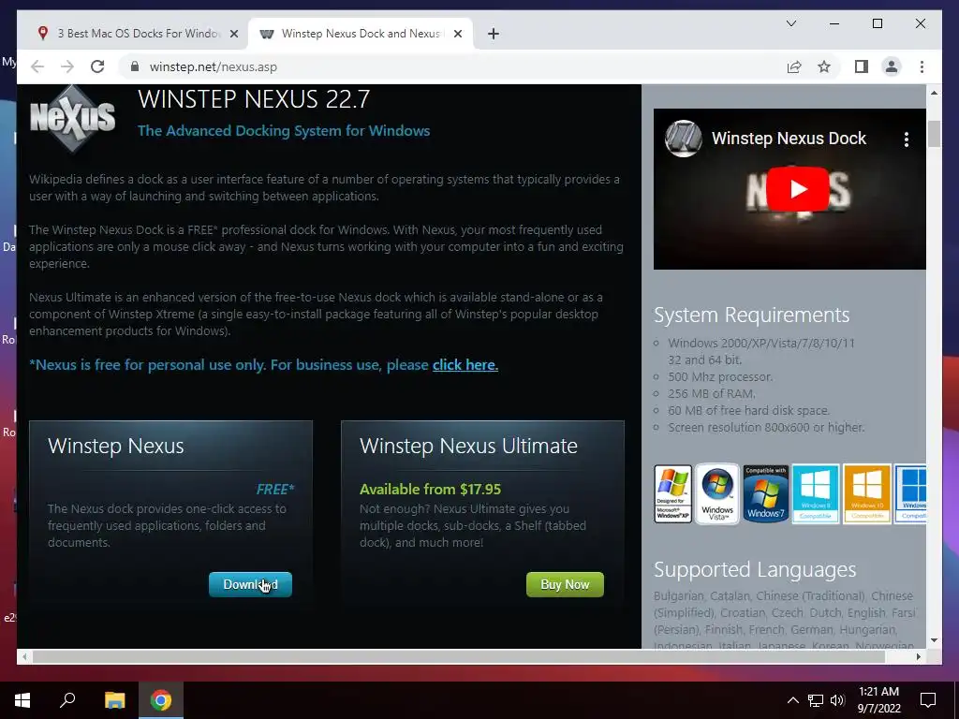Click 'Windows 2000/XP/Vista/7/8/10/11' requirement line
Screen dimensions: 959x719
(761, 343)
